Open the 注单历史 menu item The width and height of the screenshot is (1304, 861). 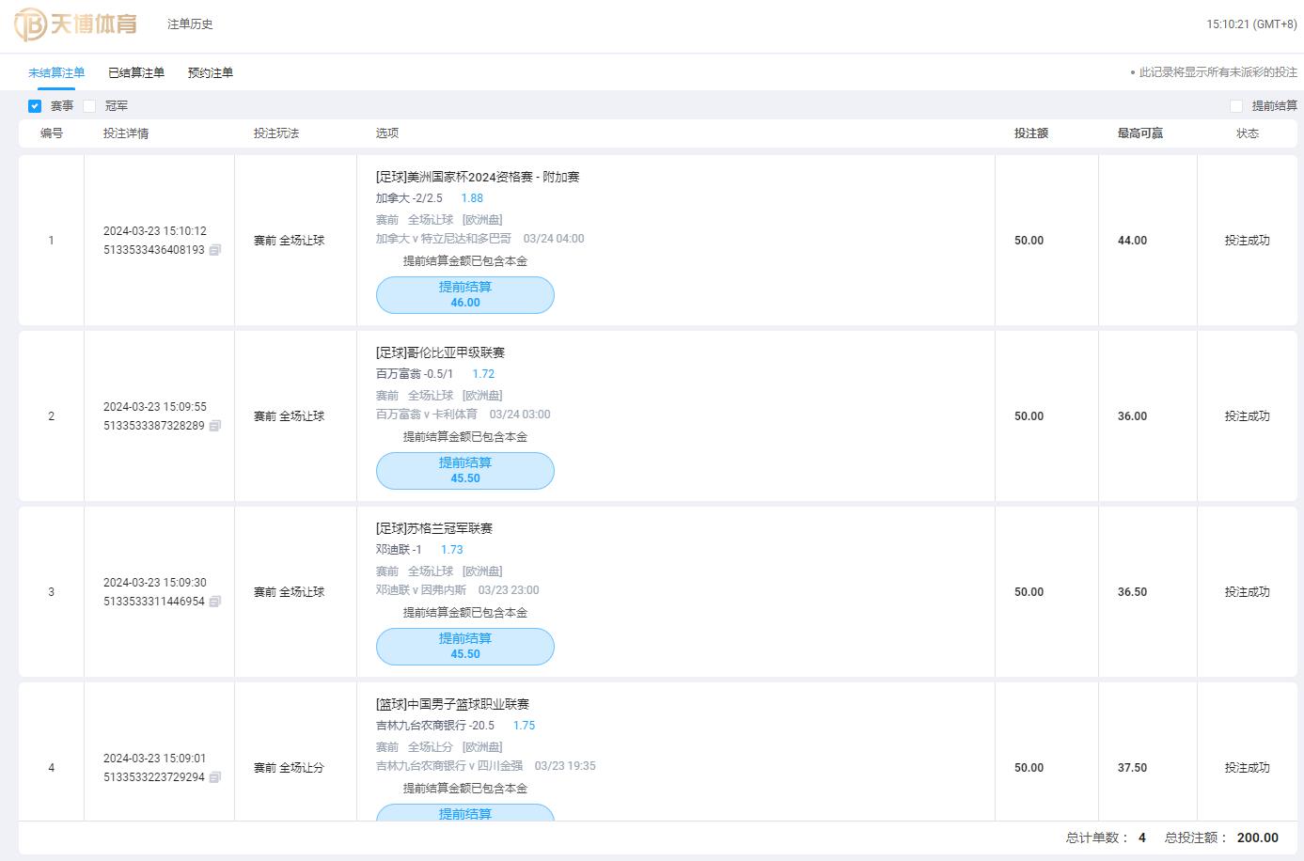pyautogui.click(x=190, y=24)
